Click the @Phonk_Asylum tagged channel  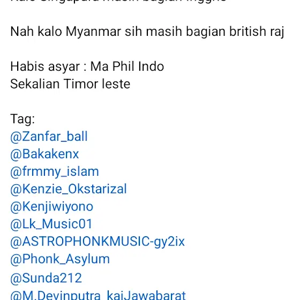point(60,259)
